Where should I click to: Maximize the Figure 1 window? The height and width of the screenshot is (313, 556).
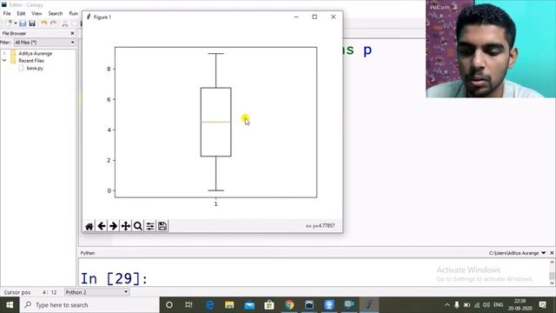314,17
